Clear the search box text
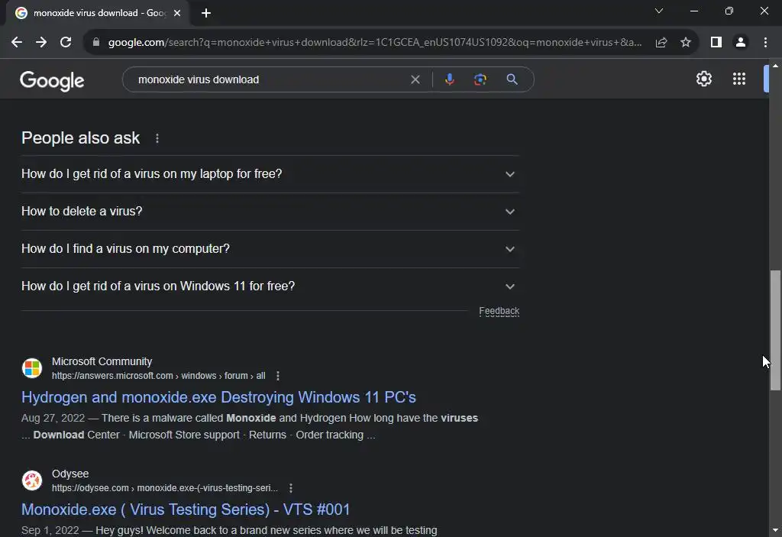Image resolution: width=782 pixels, height=537 pixels. coord(415,79)
